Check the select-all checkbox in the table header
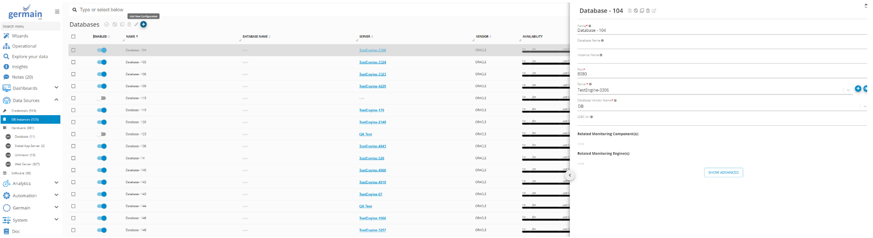This screenshot has height=238, width=873. [x=73, y=37]
